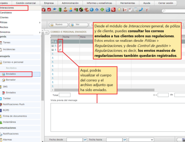Open calendar picker next to Fecha hasta
Image resolution: width=185 pixels, height=142 pixels.
point(125,140)
